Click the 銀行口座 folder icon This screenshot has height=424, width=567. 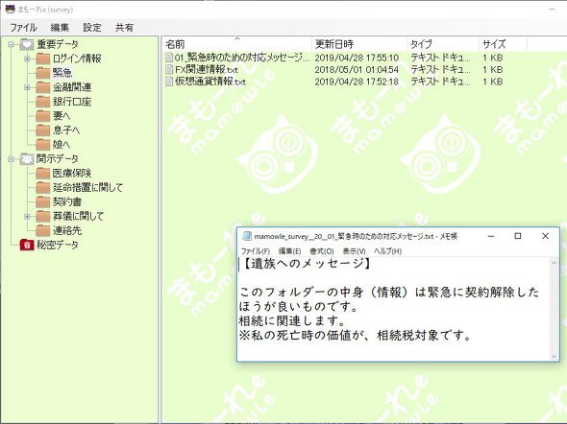point(42,102)
